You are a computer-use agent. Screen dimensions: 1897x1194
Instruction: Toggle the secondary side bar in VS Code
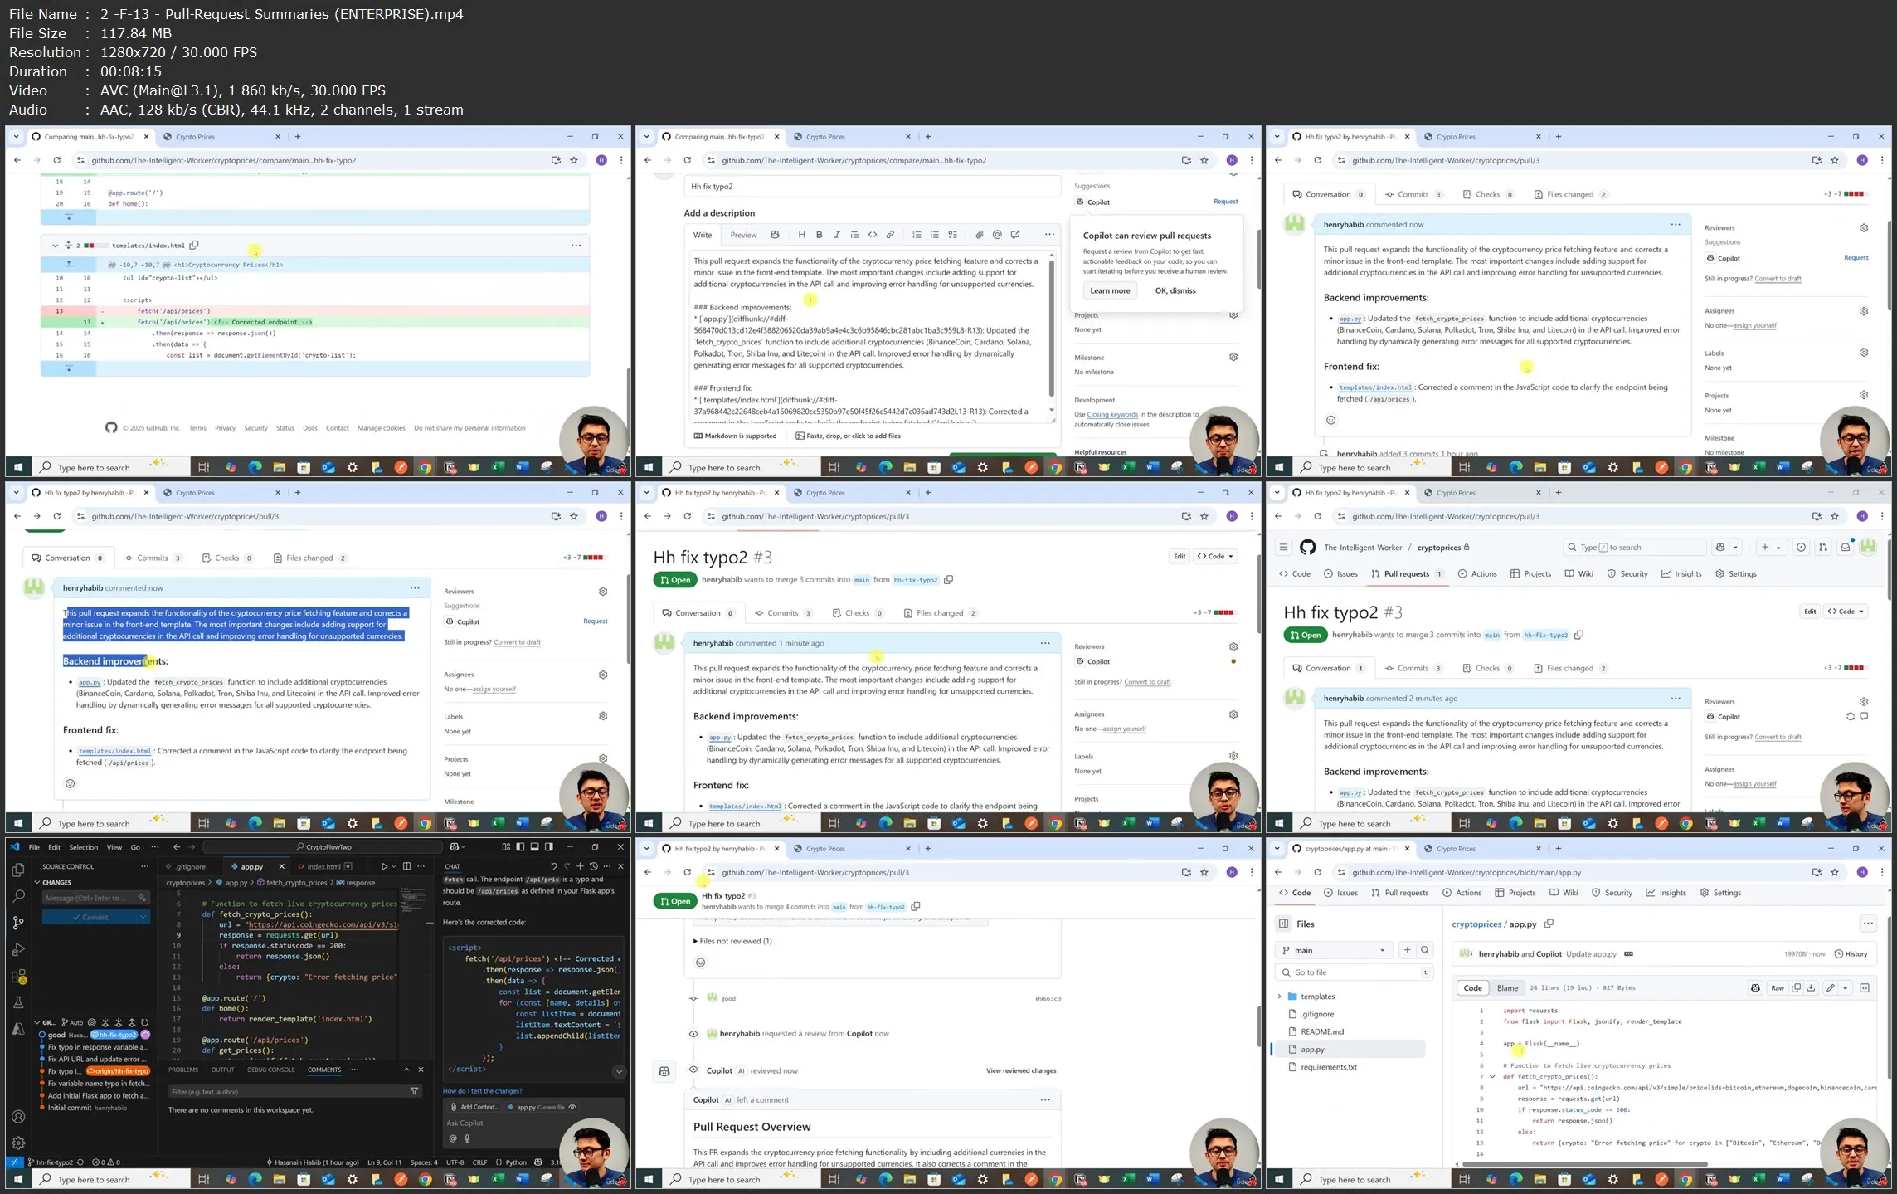click(549, 847)
